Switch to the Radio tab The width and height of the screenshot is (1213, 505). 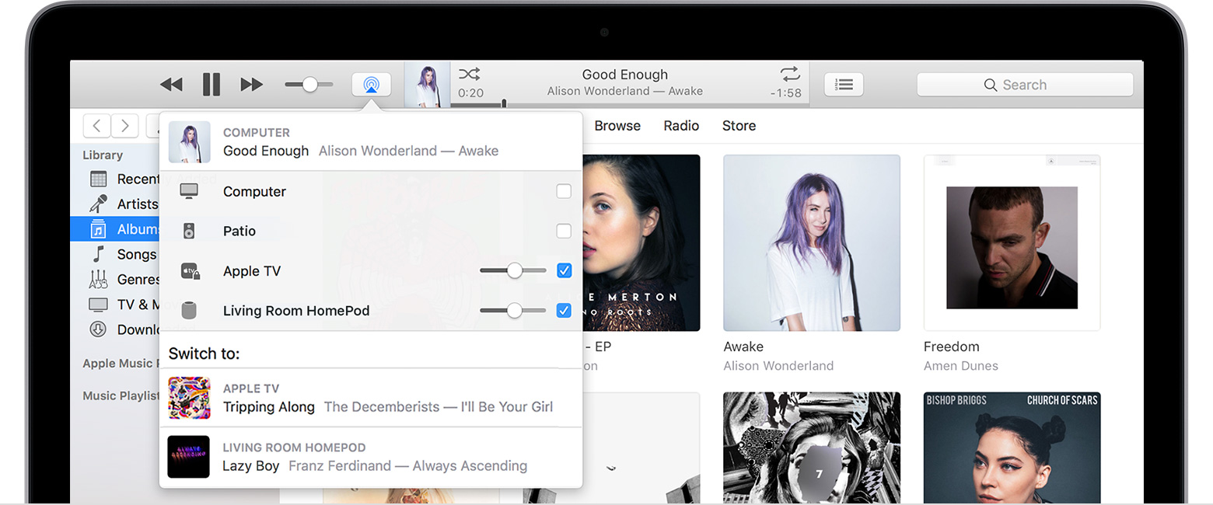[681, 125]
